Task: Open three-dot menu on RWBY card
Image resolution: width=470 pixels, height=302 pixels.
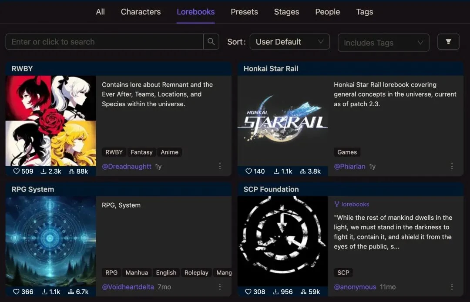Action: (220, 166)
